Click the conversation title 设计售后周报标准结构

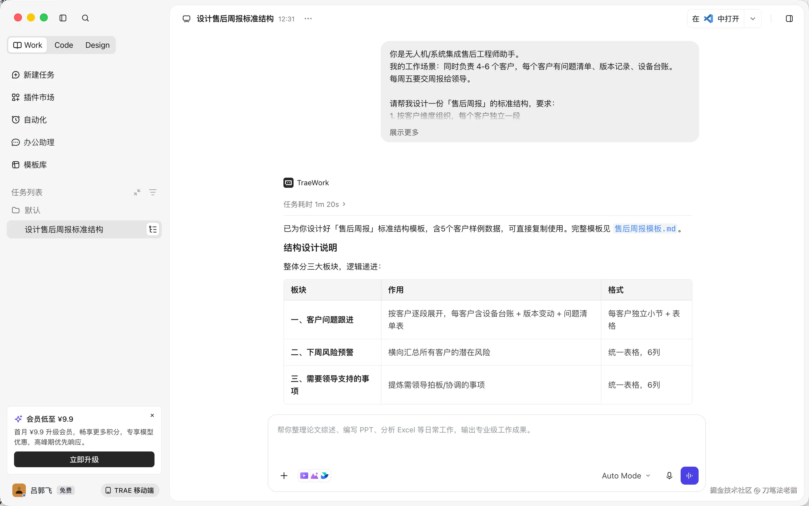[x=235, y=19]
